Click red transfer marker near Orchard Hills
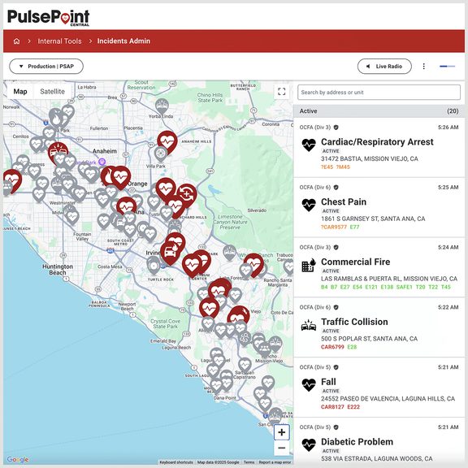Image resolution: width=468 pixels, height=468 pixels. (x=187, y=194)
